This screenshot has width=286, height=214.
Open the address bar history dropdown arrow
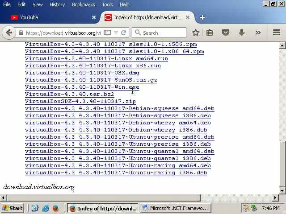116,33
